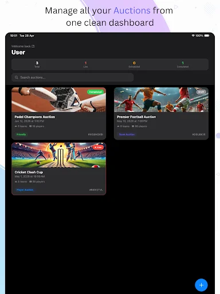This screenshot has height=294, width=220.
Task: Tap the Wi-Fi status icon
Action: coord(193,36)
